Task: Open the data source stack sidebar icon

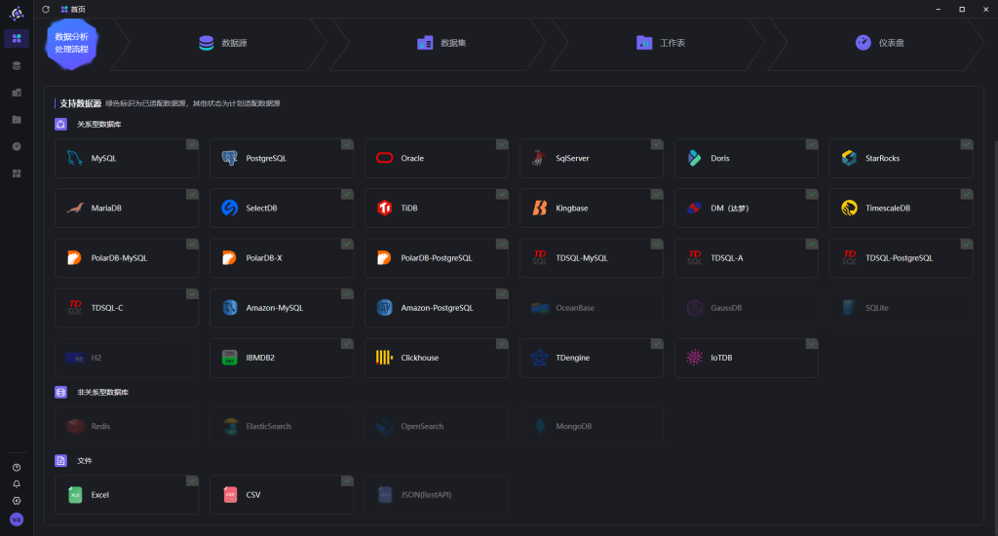Action: click(17, 65)
